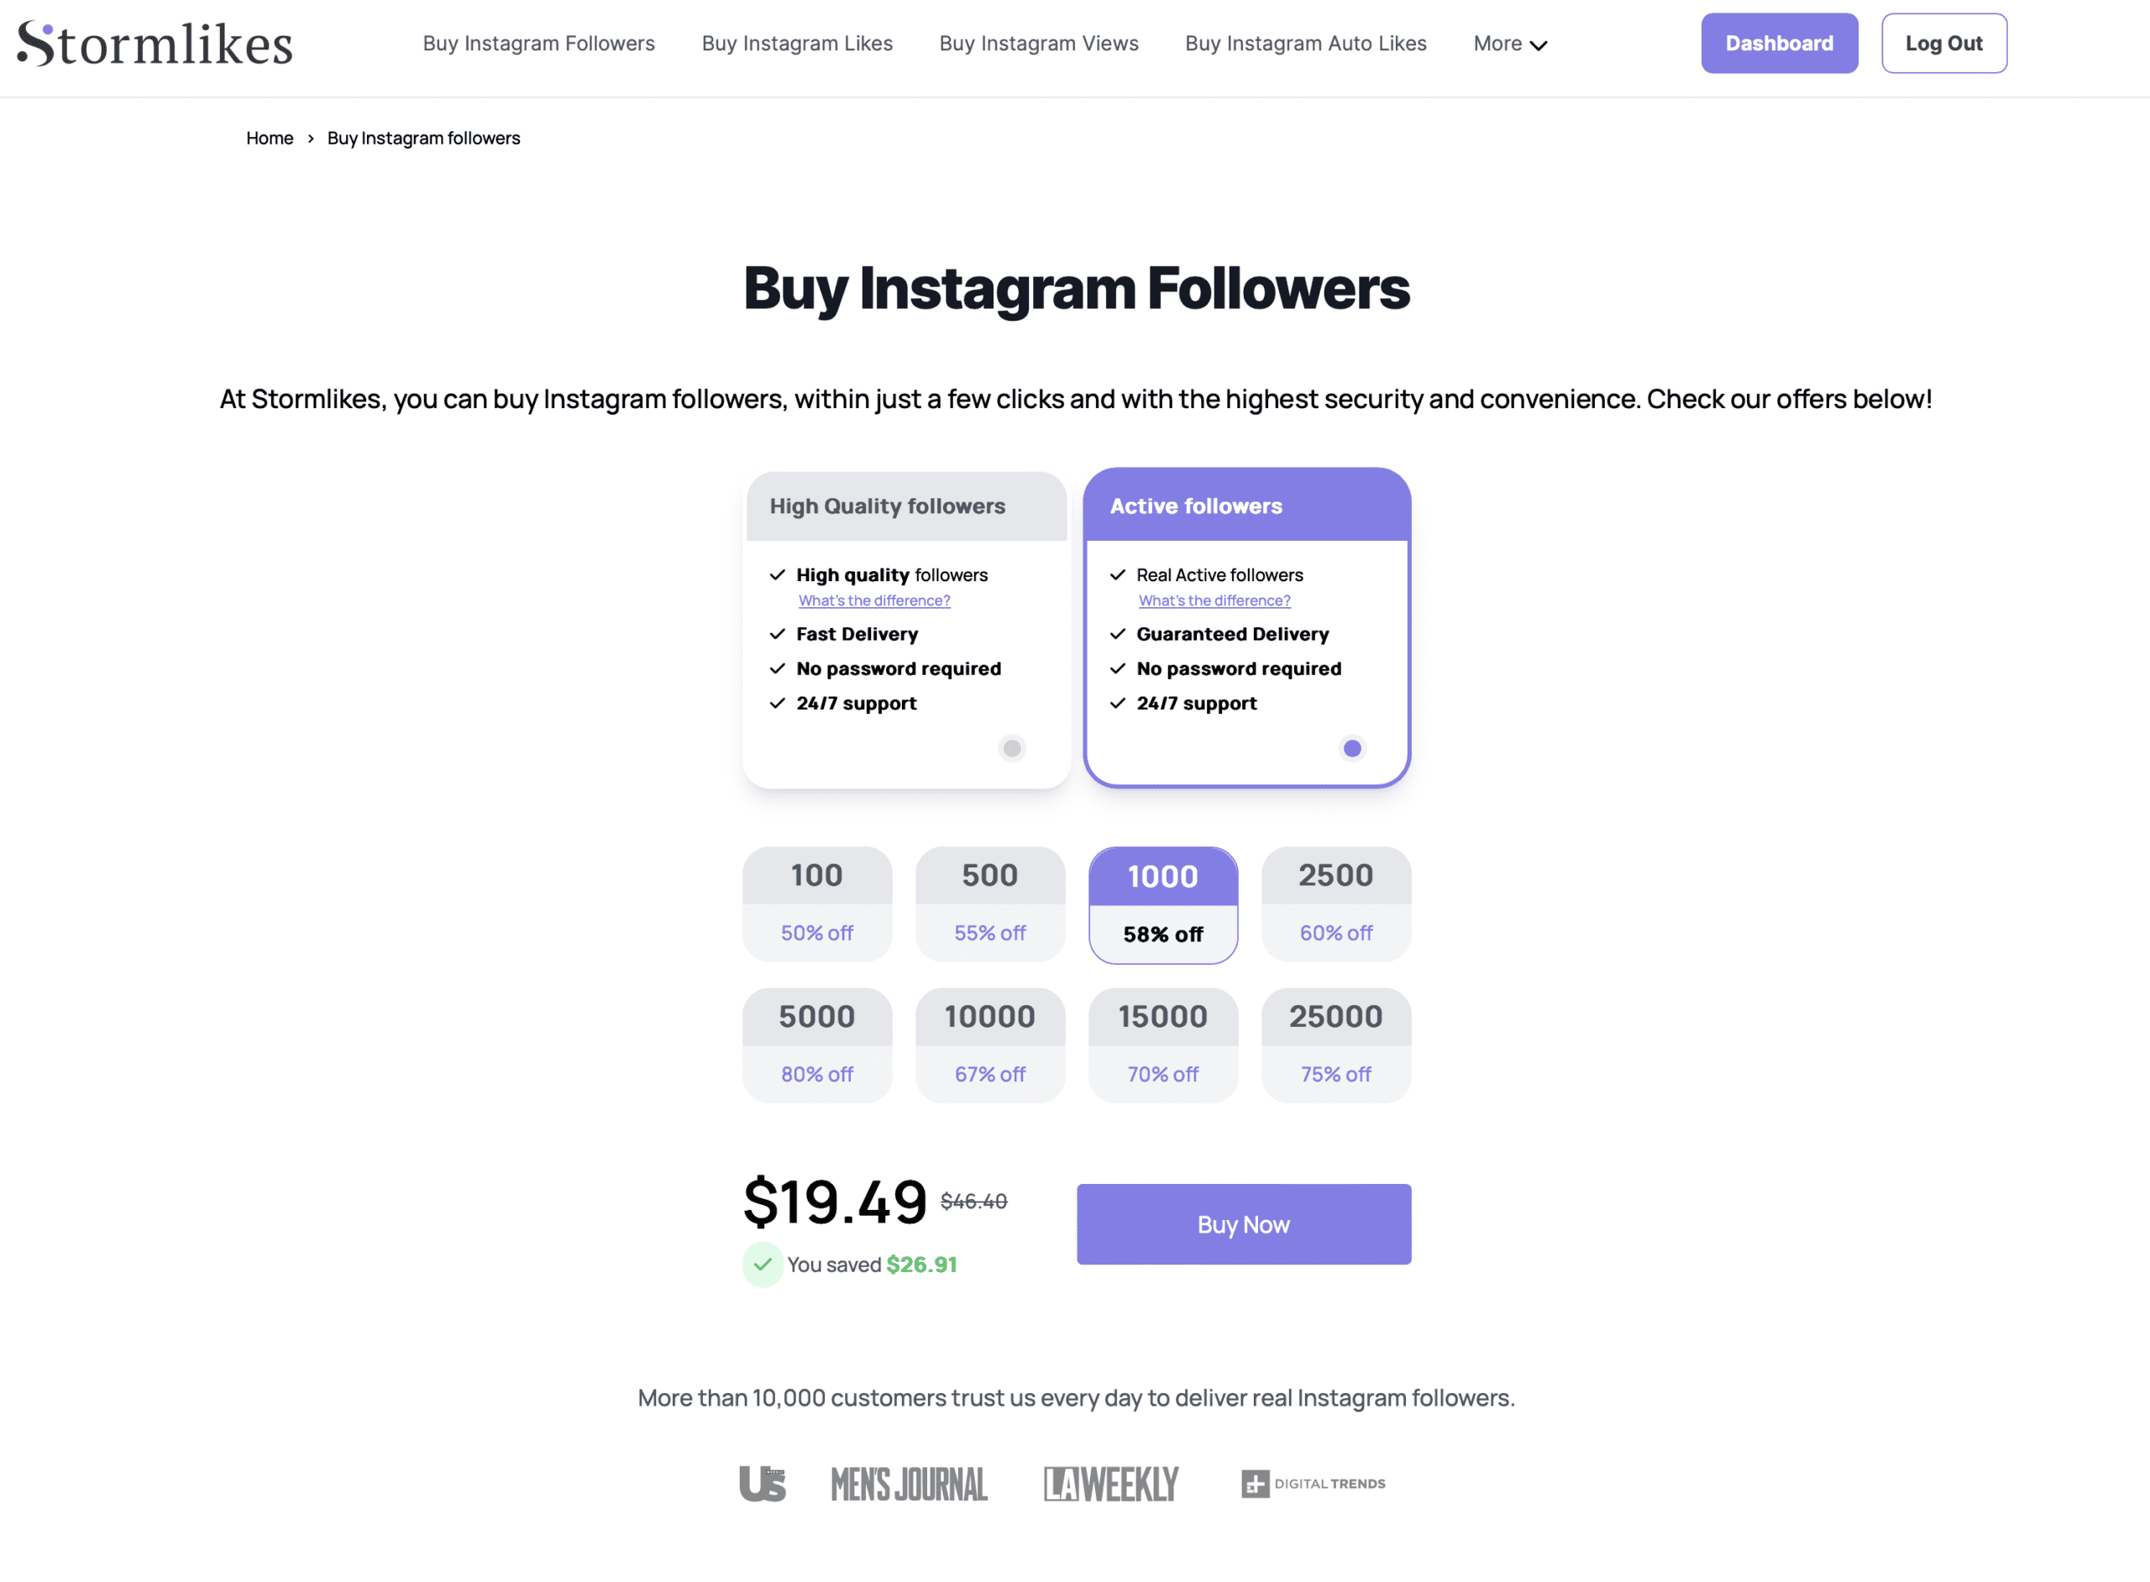Open High Quality "What's the difference?" link
Image resolution: width=2150 pixels, height=1582 pixels.
pos(874,600)
